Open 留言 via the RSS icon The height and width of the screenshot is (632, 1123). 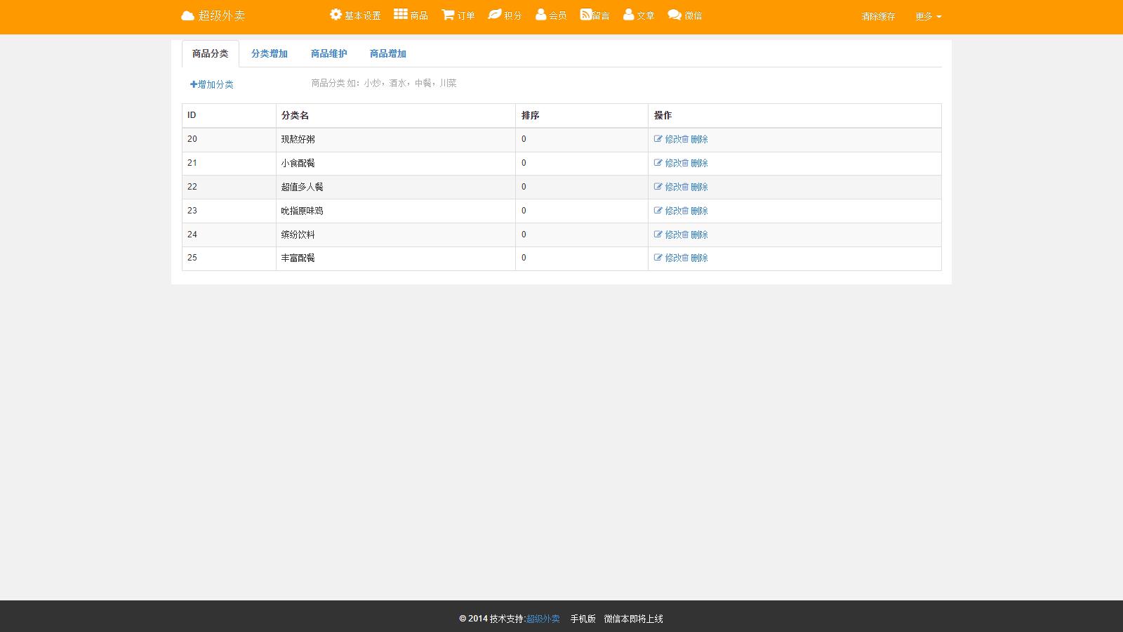pyautogui.click(x=585, y=15)
